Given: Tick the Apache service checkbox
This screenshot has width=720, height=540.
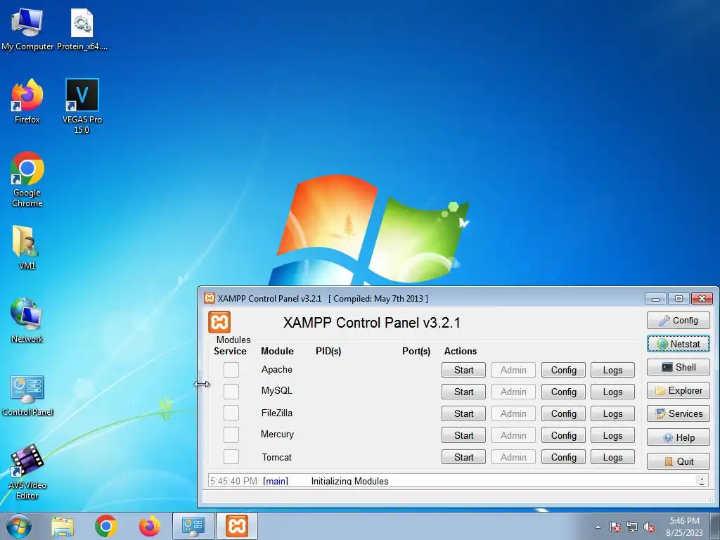Looking at the screenshot, I should [231, 370].
